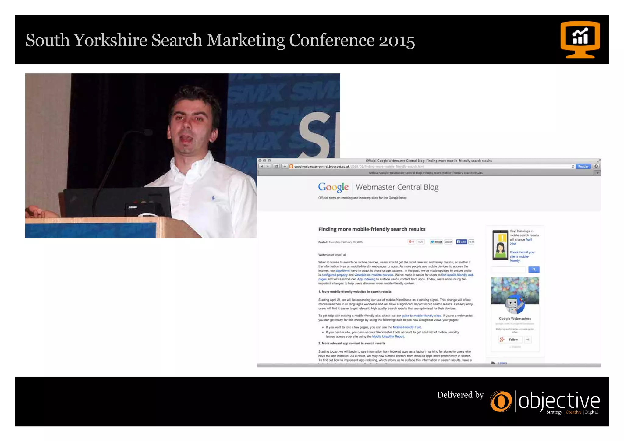Click the +1 button beside Follow

(528, 340)
